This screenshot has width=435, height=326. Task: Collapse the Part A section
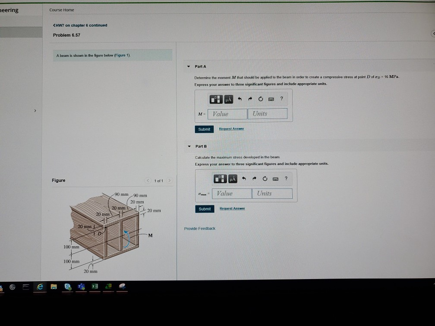[x=189, y=66]
